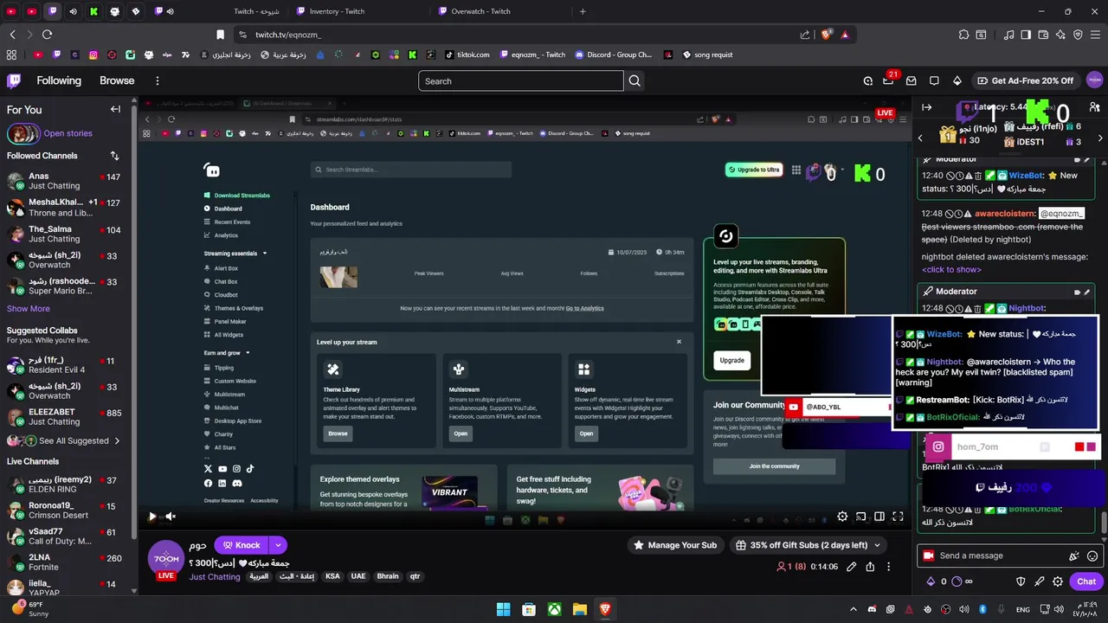Sort Followed Channels list
The height and width of the screenshot is (623, 1108).
(114, 156)
